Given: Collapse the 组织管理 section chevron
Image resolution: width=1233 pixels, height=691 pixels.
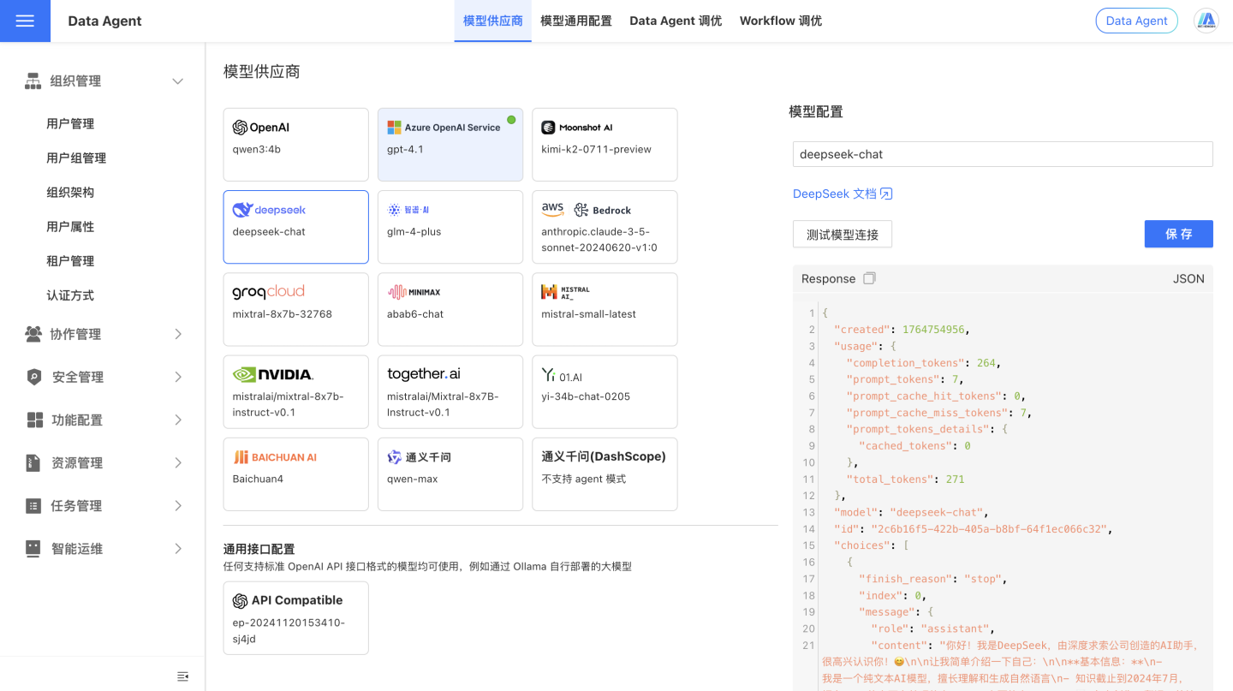Looking at the screenshot, I should click(177, 80).
